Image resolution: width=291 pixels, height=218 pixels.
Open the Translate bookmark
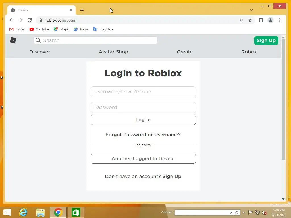(x=103, y=29)
